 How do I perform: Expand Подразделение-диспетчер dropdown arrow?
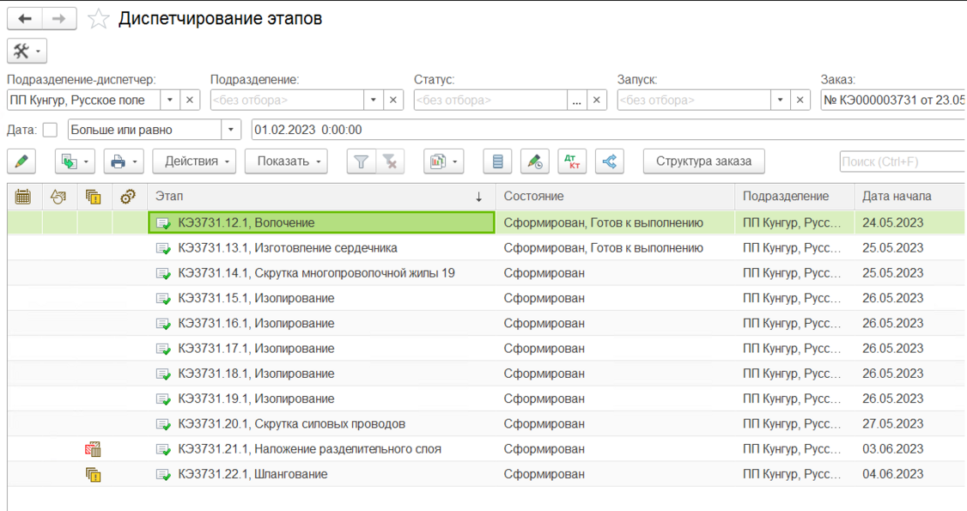(x=169, y=100)
